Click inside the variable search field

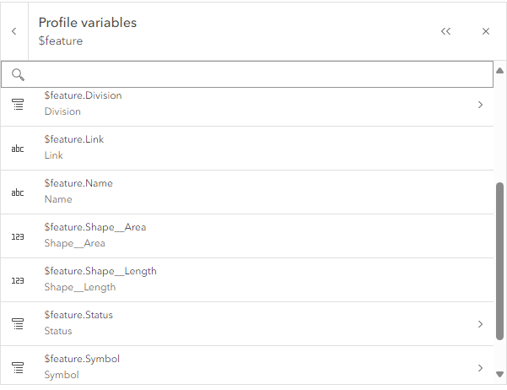(x=253, y=74)
